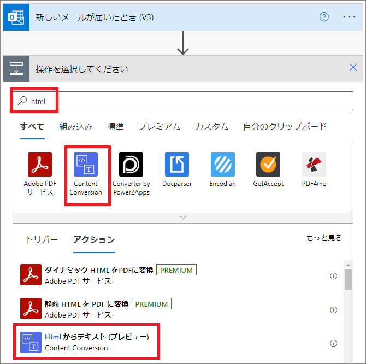The image size is (366, 364).
Task: Show info for ダイナミック HTML をPDFに変換
Action: [x=333, y=276]
